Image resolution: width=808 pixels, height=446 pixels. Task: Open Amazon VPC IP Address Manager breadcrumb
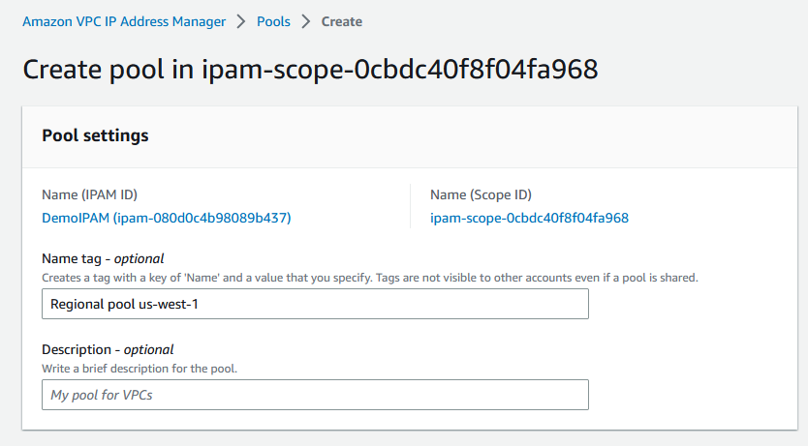[x=124, y=21]
